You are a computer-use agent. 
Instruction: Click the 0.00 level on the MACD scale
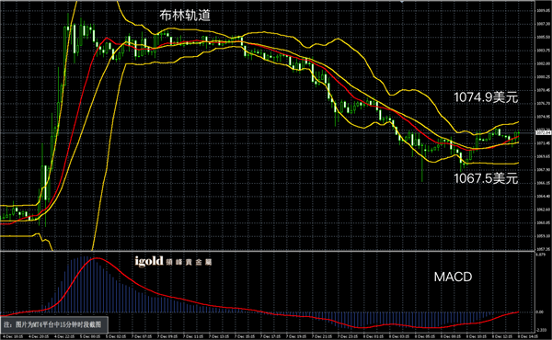click(540, 312)
